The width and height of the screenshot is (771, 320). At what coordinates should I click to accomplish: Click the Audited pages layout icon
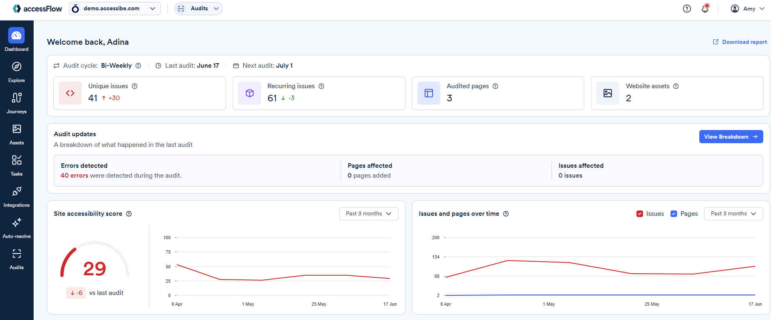tap(429, 93)
